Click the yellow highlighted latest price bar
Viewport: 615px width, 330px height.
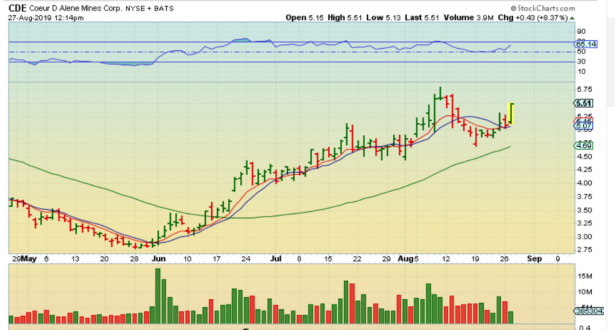tap(511, 114)
